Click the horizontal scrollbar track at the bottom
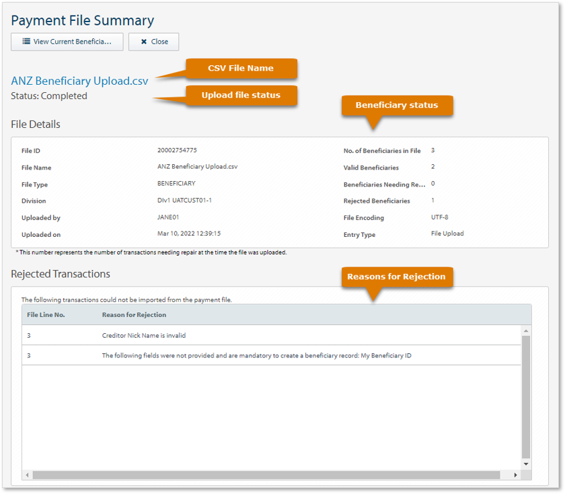 (269, 475)
